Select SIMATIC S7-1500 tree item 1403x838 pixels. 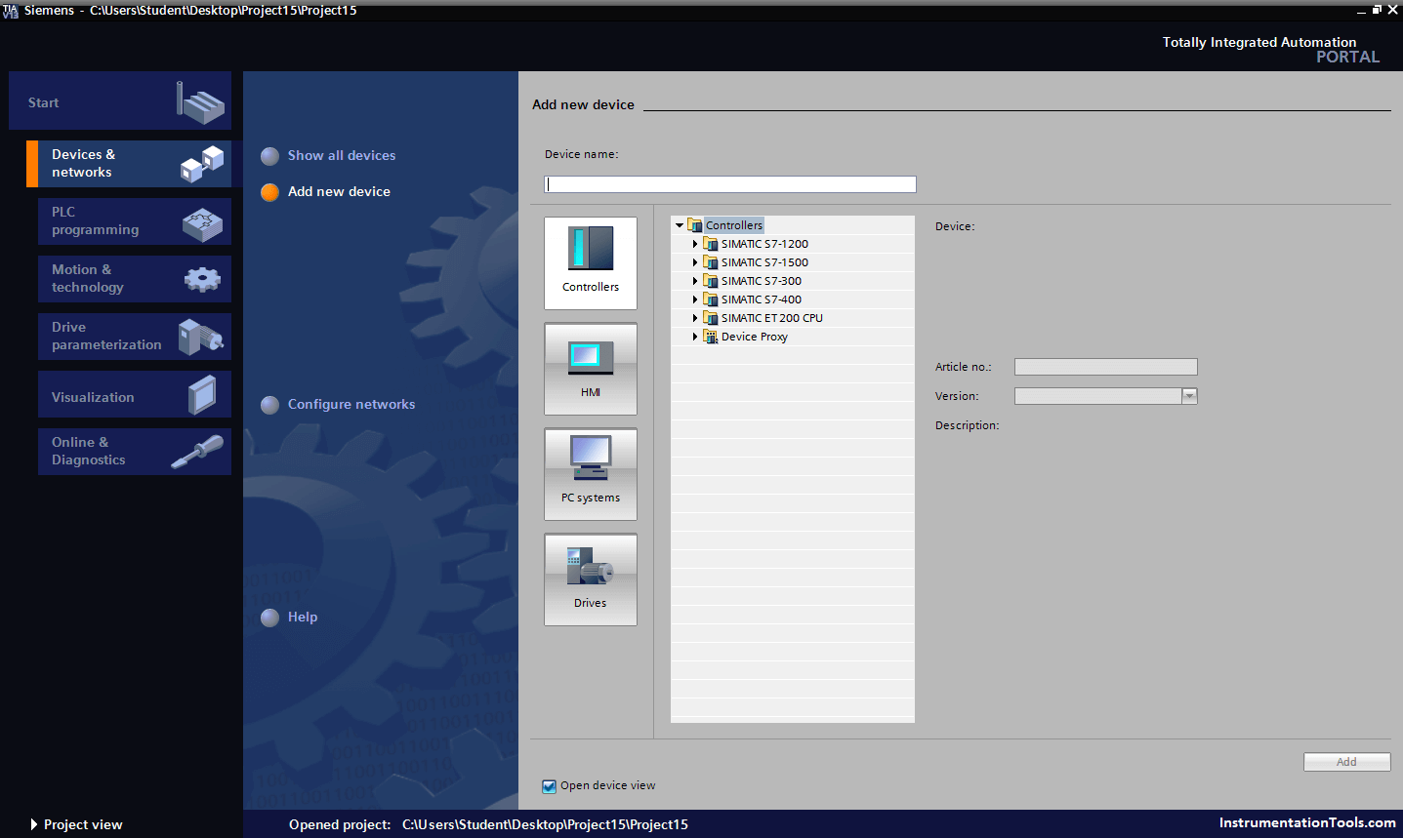[764, 262]
